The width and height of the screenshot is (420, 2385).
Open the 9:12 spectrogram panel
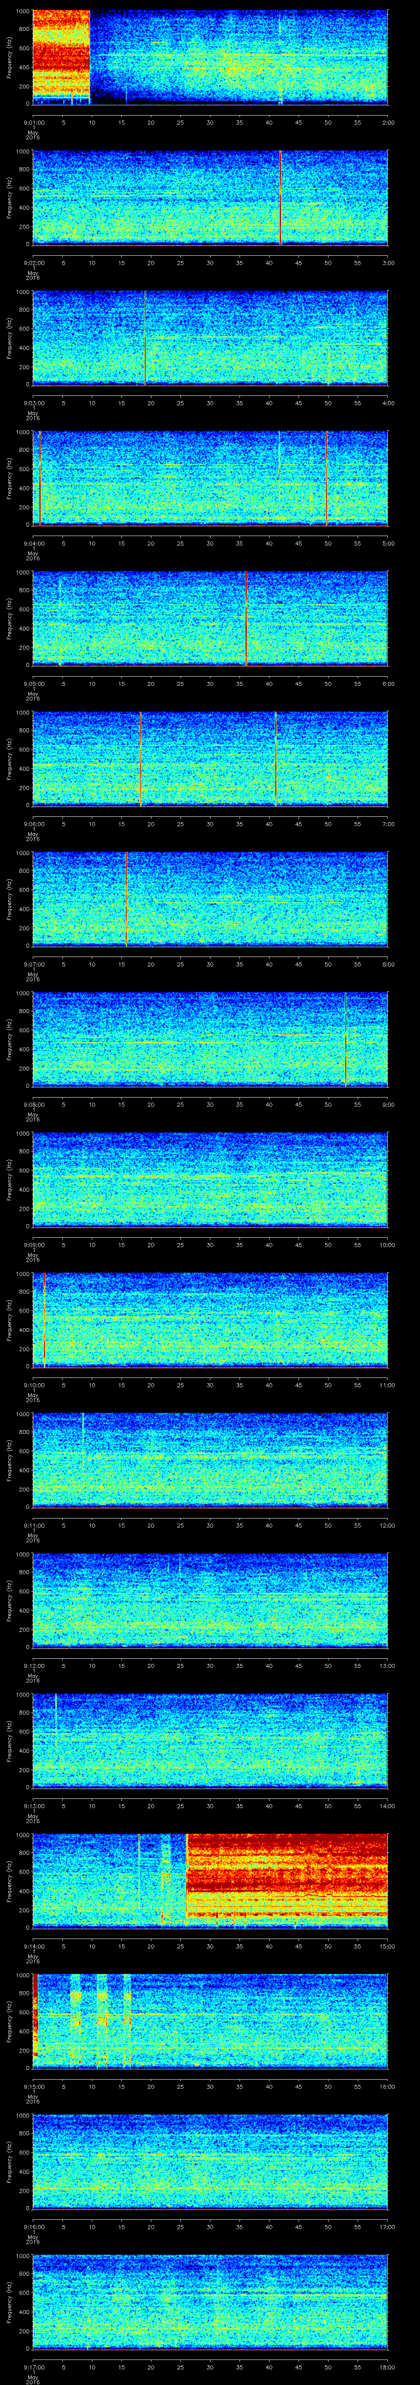[x=210, y=1601]
